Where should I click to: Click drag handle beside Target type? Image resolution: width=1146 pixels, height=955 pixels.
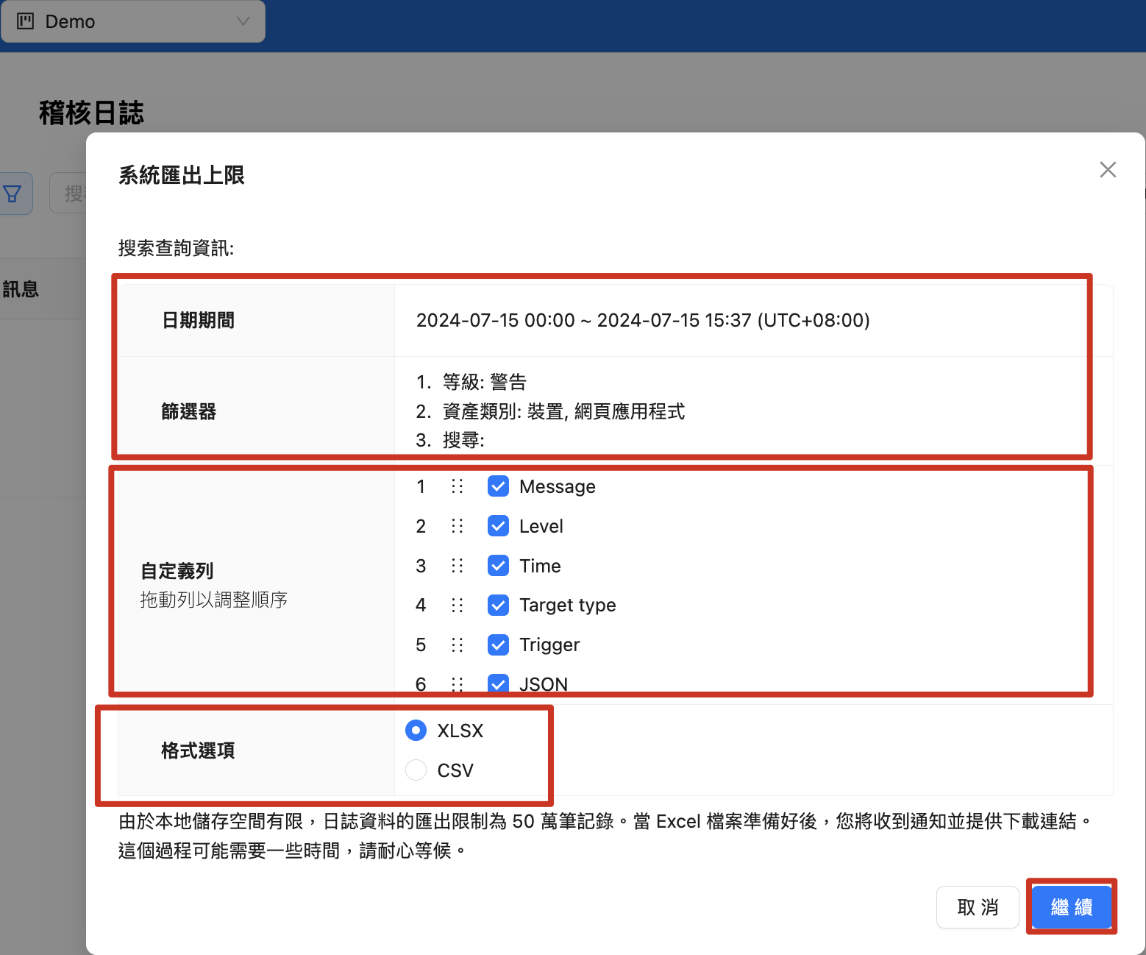coord(458,605)
